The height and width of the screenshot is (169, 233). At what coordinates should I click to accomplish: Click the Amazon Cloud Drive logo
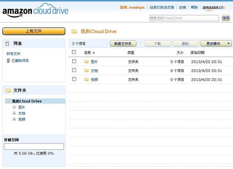tap(35, 10)
